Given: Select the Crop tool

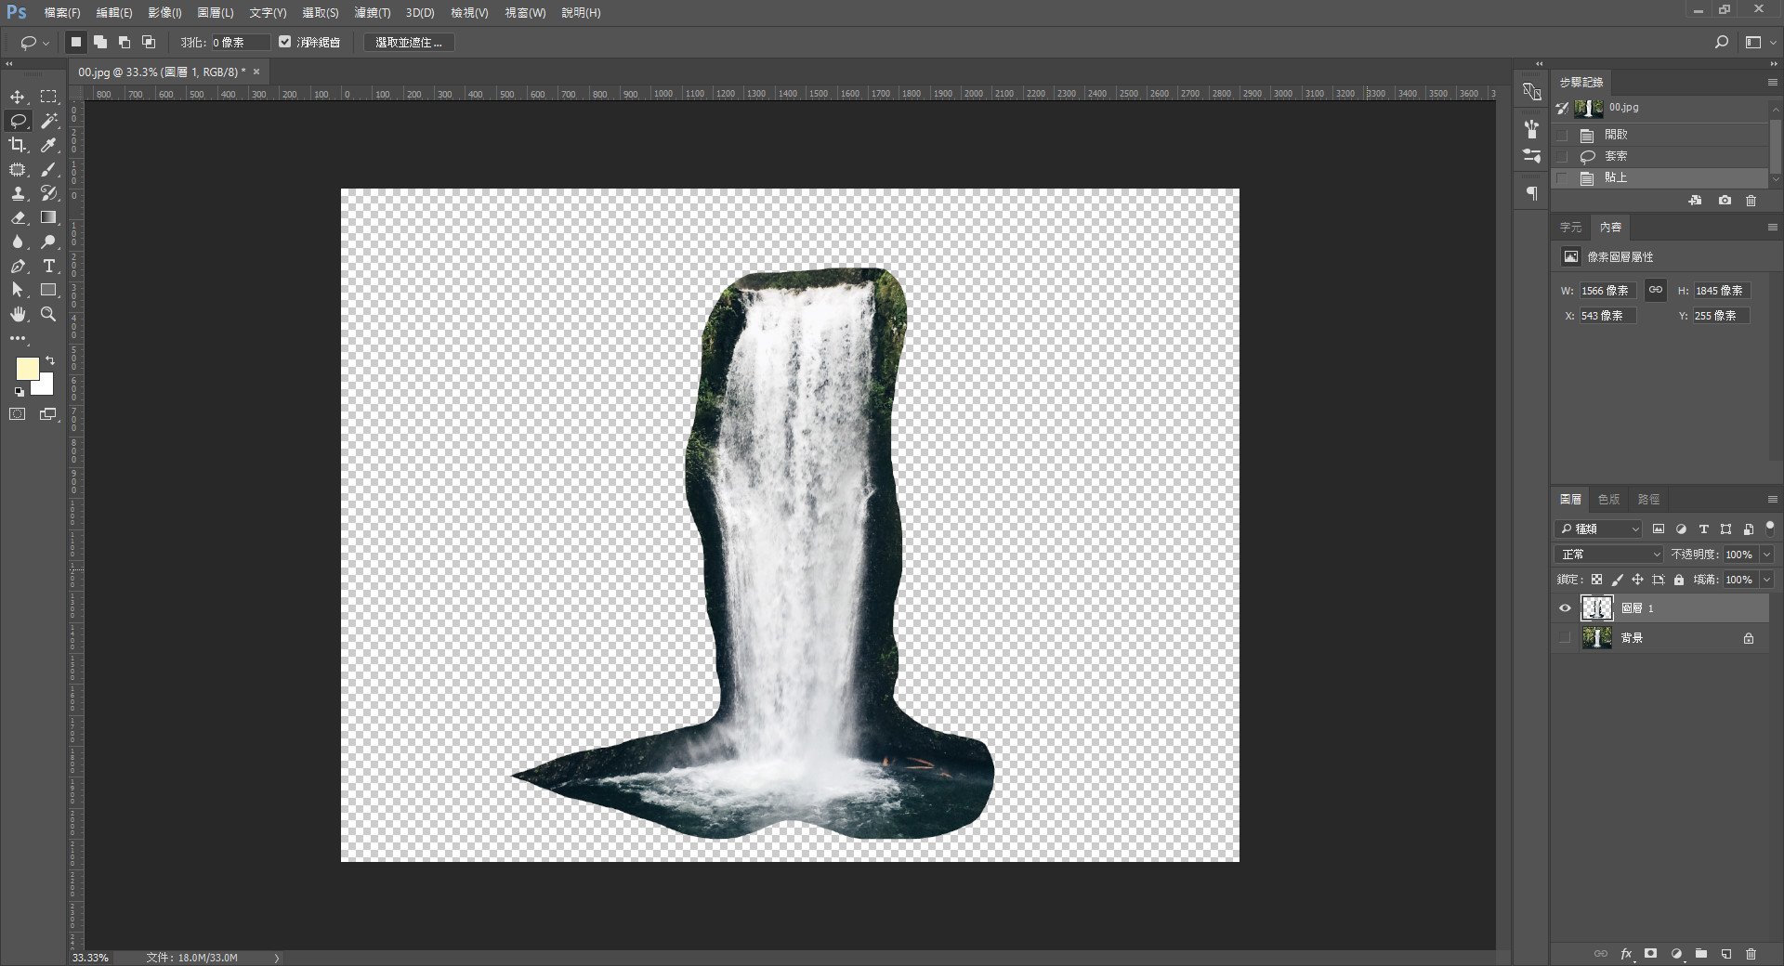Looking at the screenshot, I should pos(18,145).
